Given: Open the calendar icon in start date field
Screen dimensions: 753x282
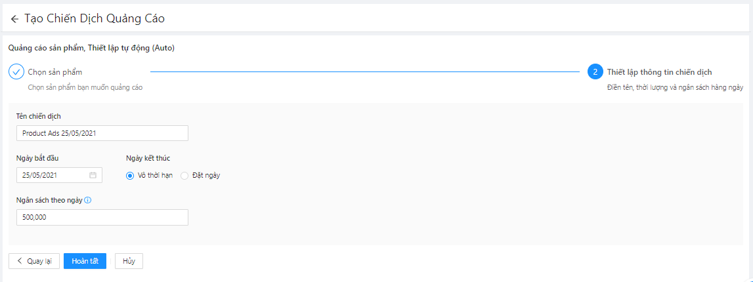Looking at the screenshot, I should pyautogui.click(x=93, y=175).
